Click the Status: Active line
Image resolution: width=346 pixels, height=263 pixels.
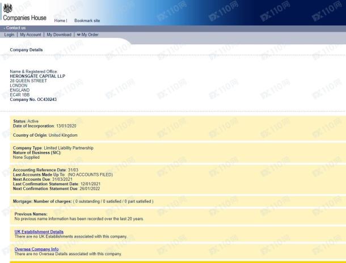[26, 121]
